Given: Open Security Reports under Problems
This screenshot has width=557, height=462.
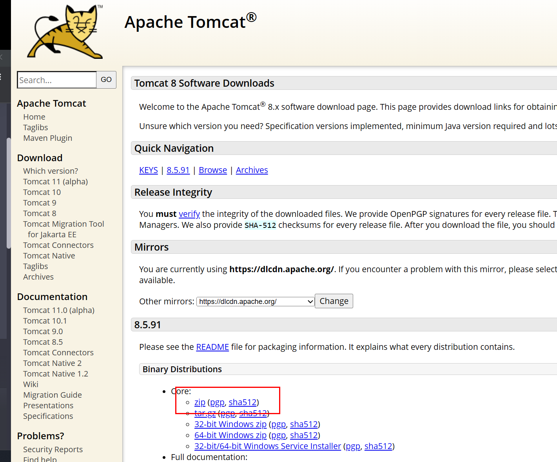Looking at the screenshot, I should (x=53, y=449).
